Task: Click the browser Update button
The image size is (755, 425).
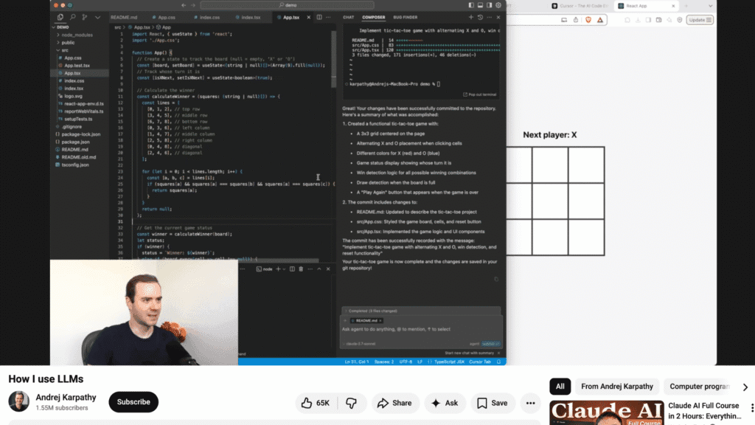Action: tap(700, 20)
